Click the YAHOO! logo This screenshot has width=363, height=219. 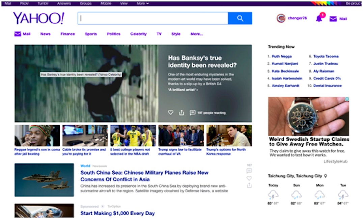(x=39, y=18)
